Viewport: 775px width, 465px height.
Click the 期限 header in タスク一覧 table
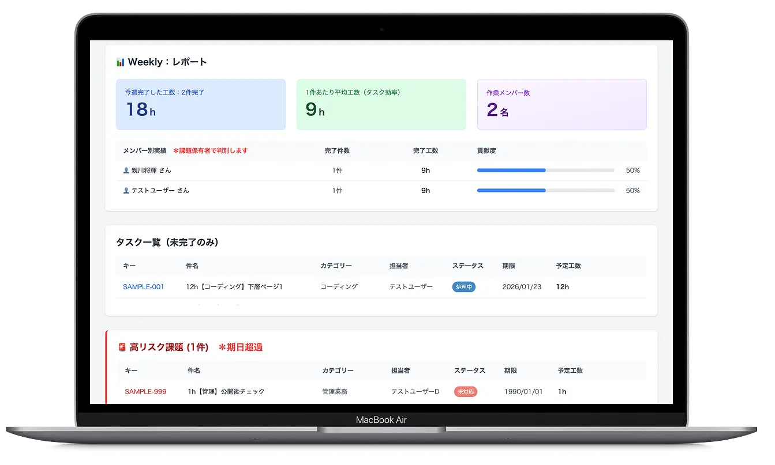508,266
